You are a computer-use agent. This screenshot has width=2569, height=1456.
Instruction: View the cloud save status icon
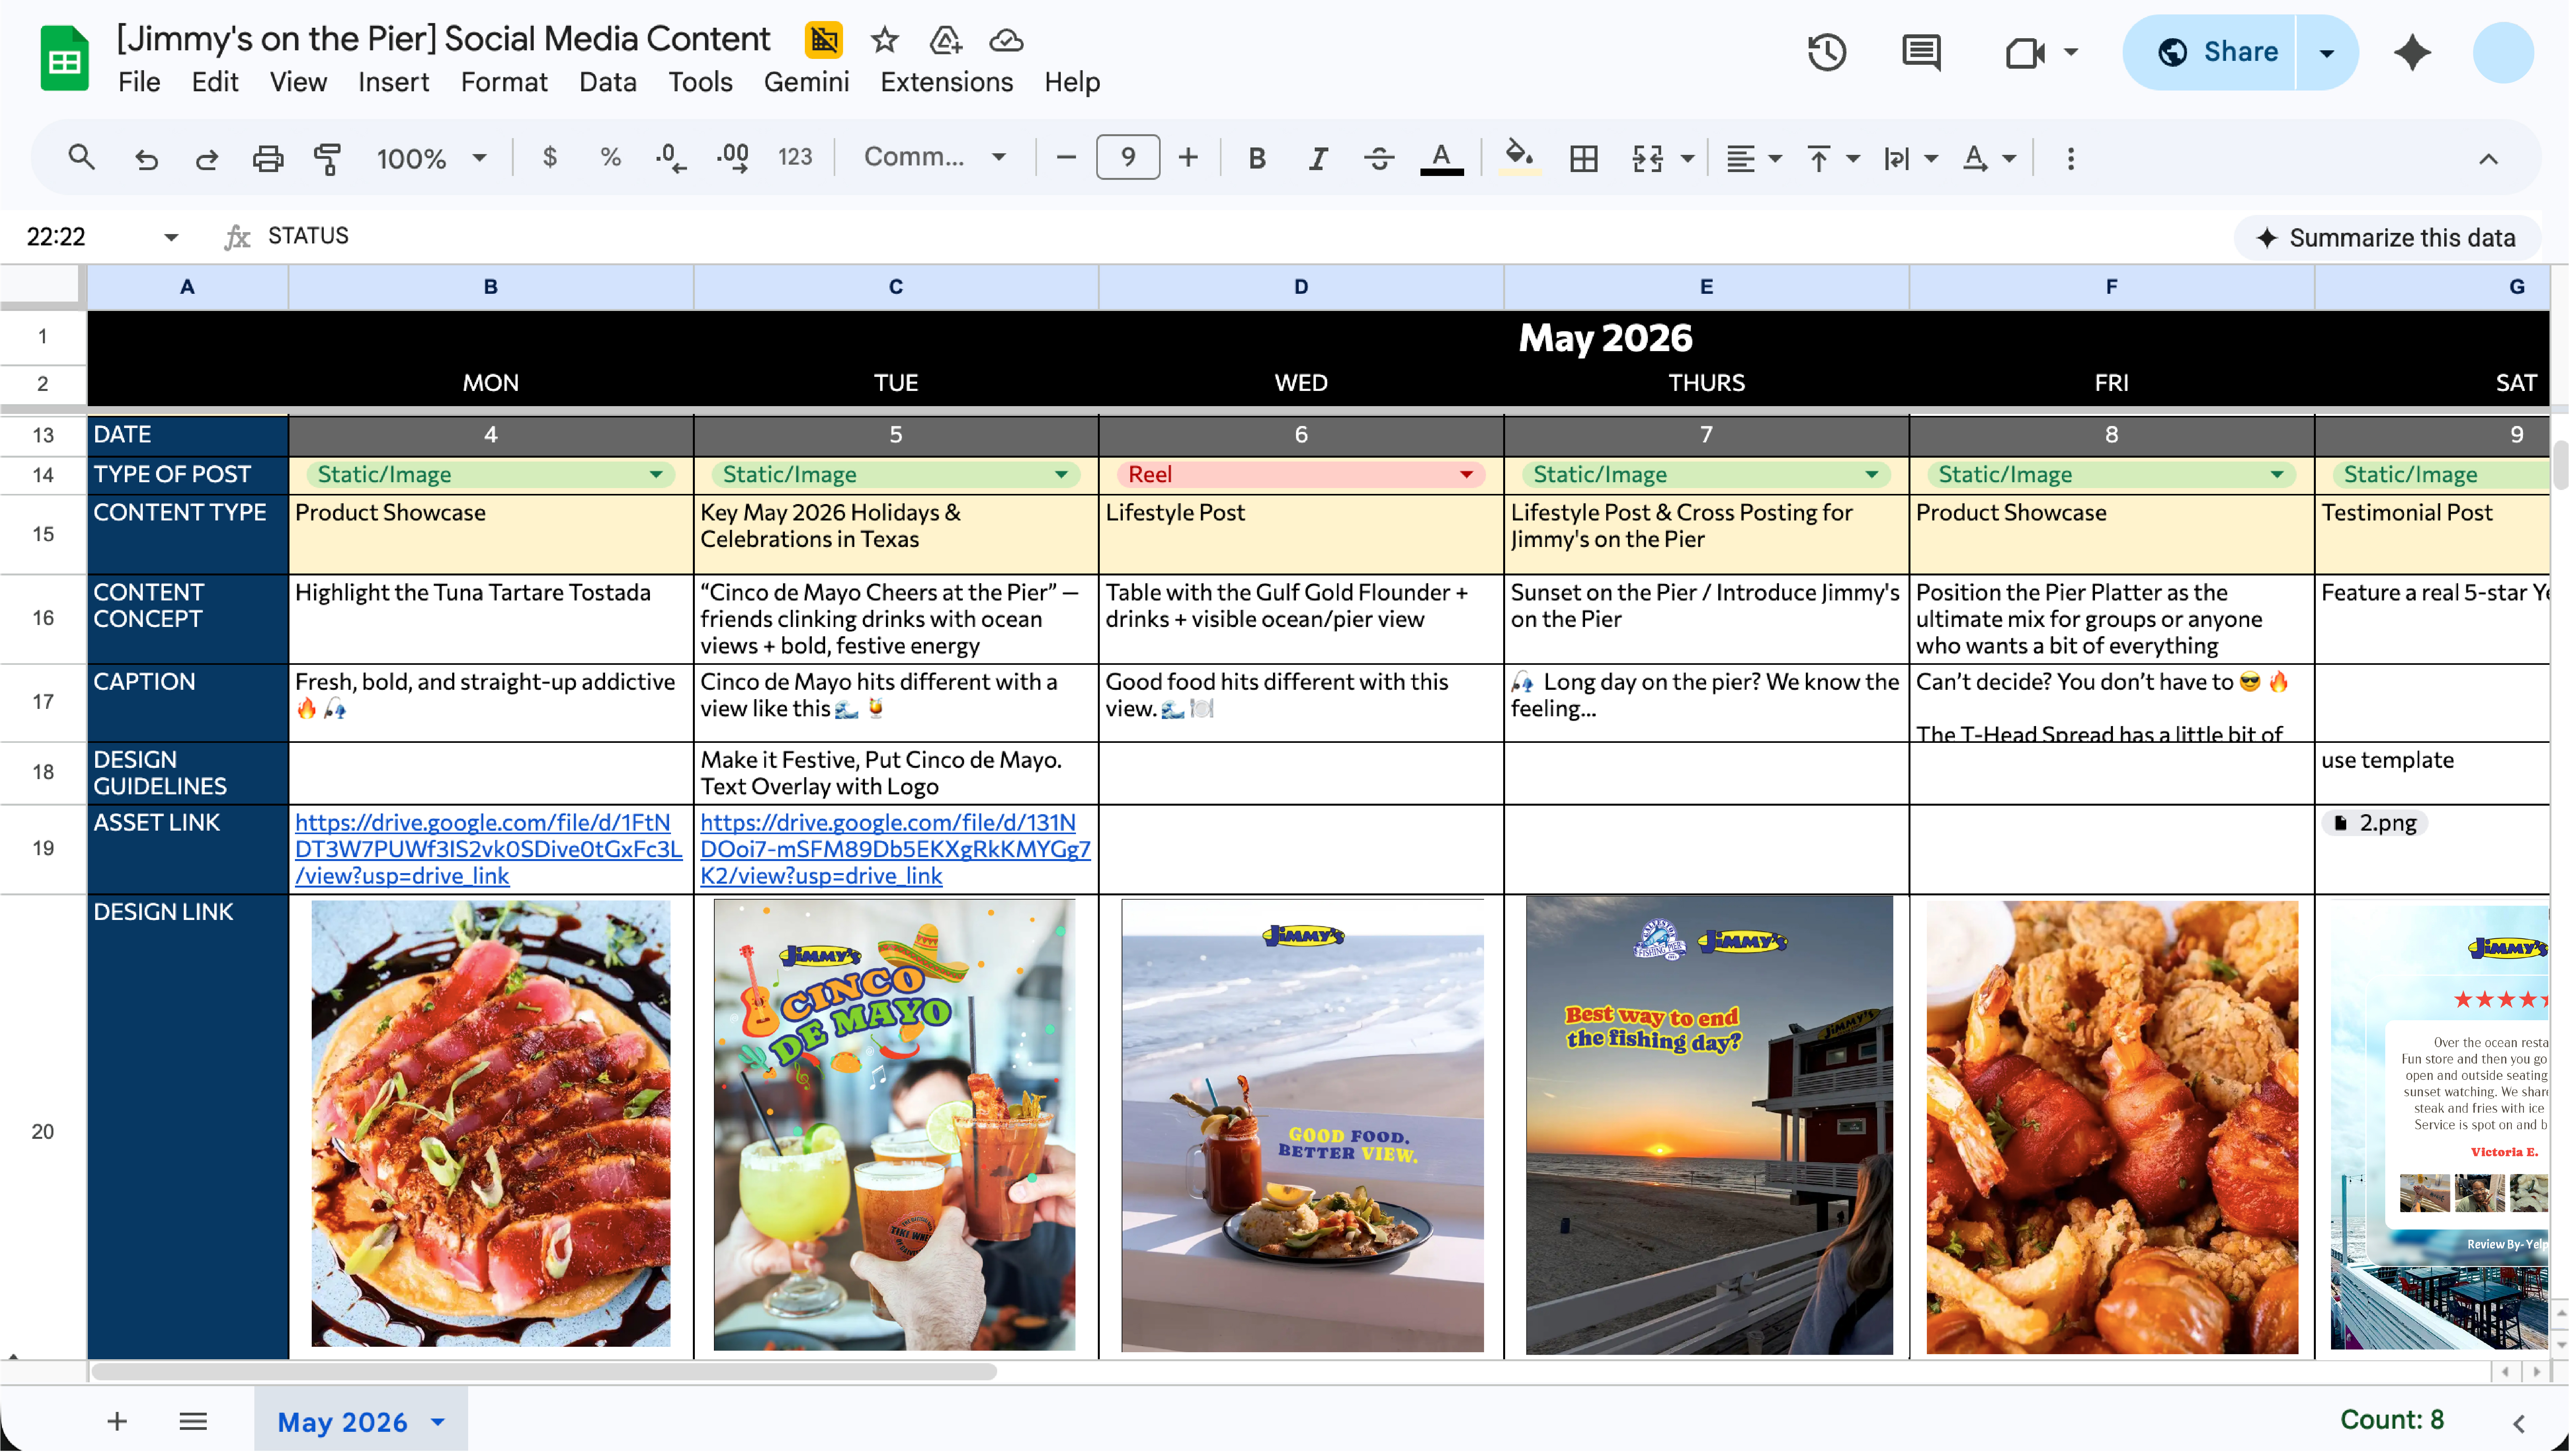1006,40
